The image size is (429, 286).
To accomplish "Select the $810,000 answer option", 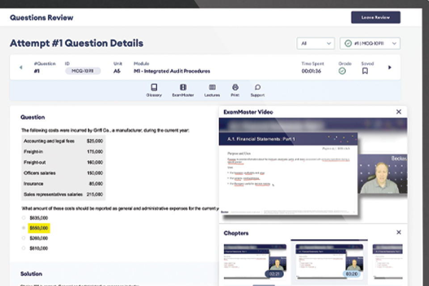I will click(x=35, y=248).
